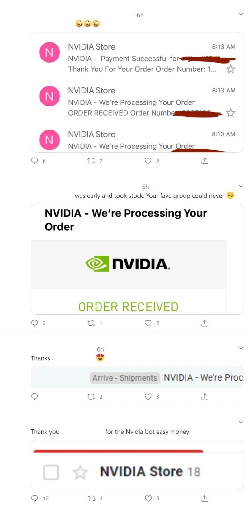Expand chevron on 'Nvidia bot easy money' tweet
Viewport: 249px width, 506px height.
click(241, 422)
